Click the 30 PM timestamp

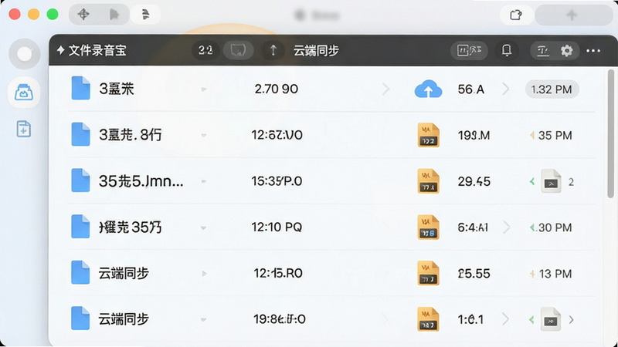[x=555, y=227]
